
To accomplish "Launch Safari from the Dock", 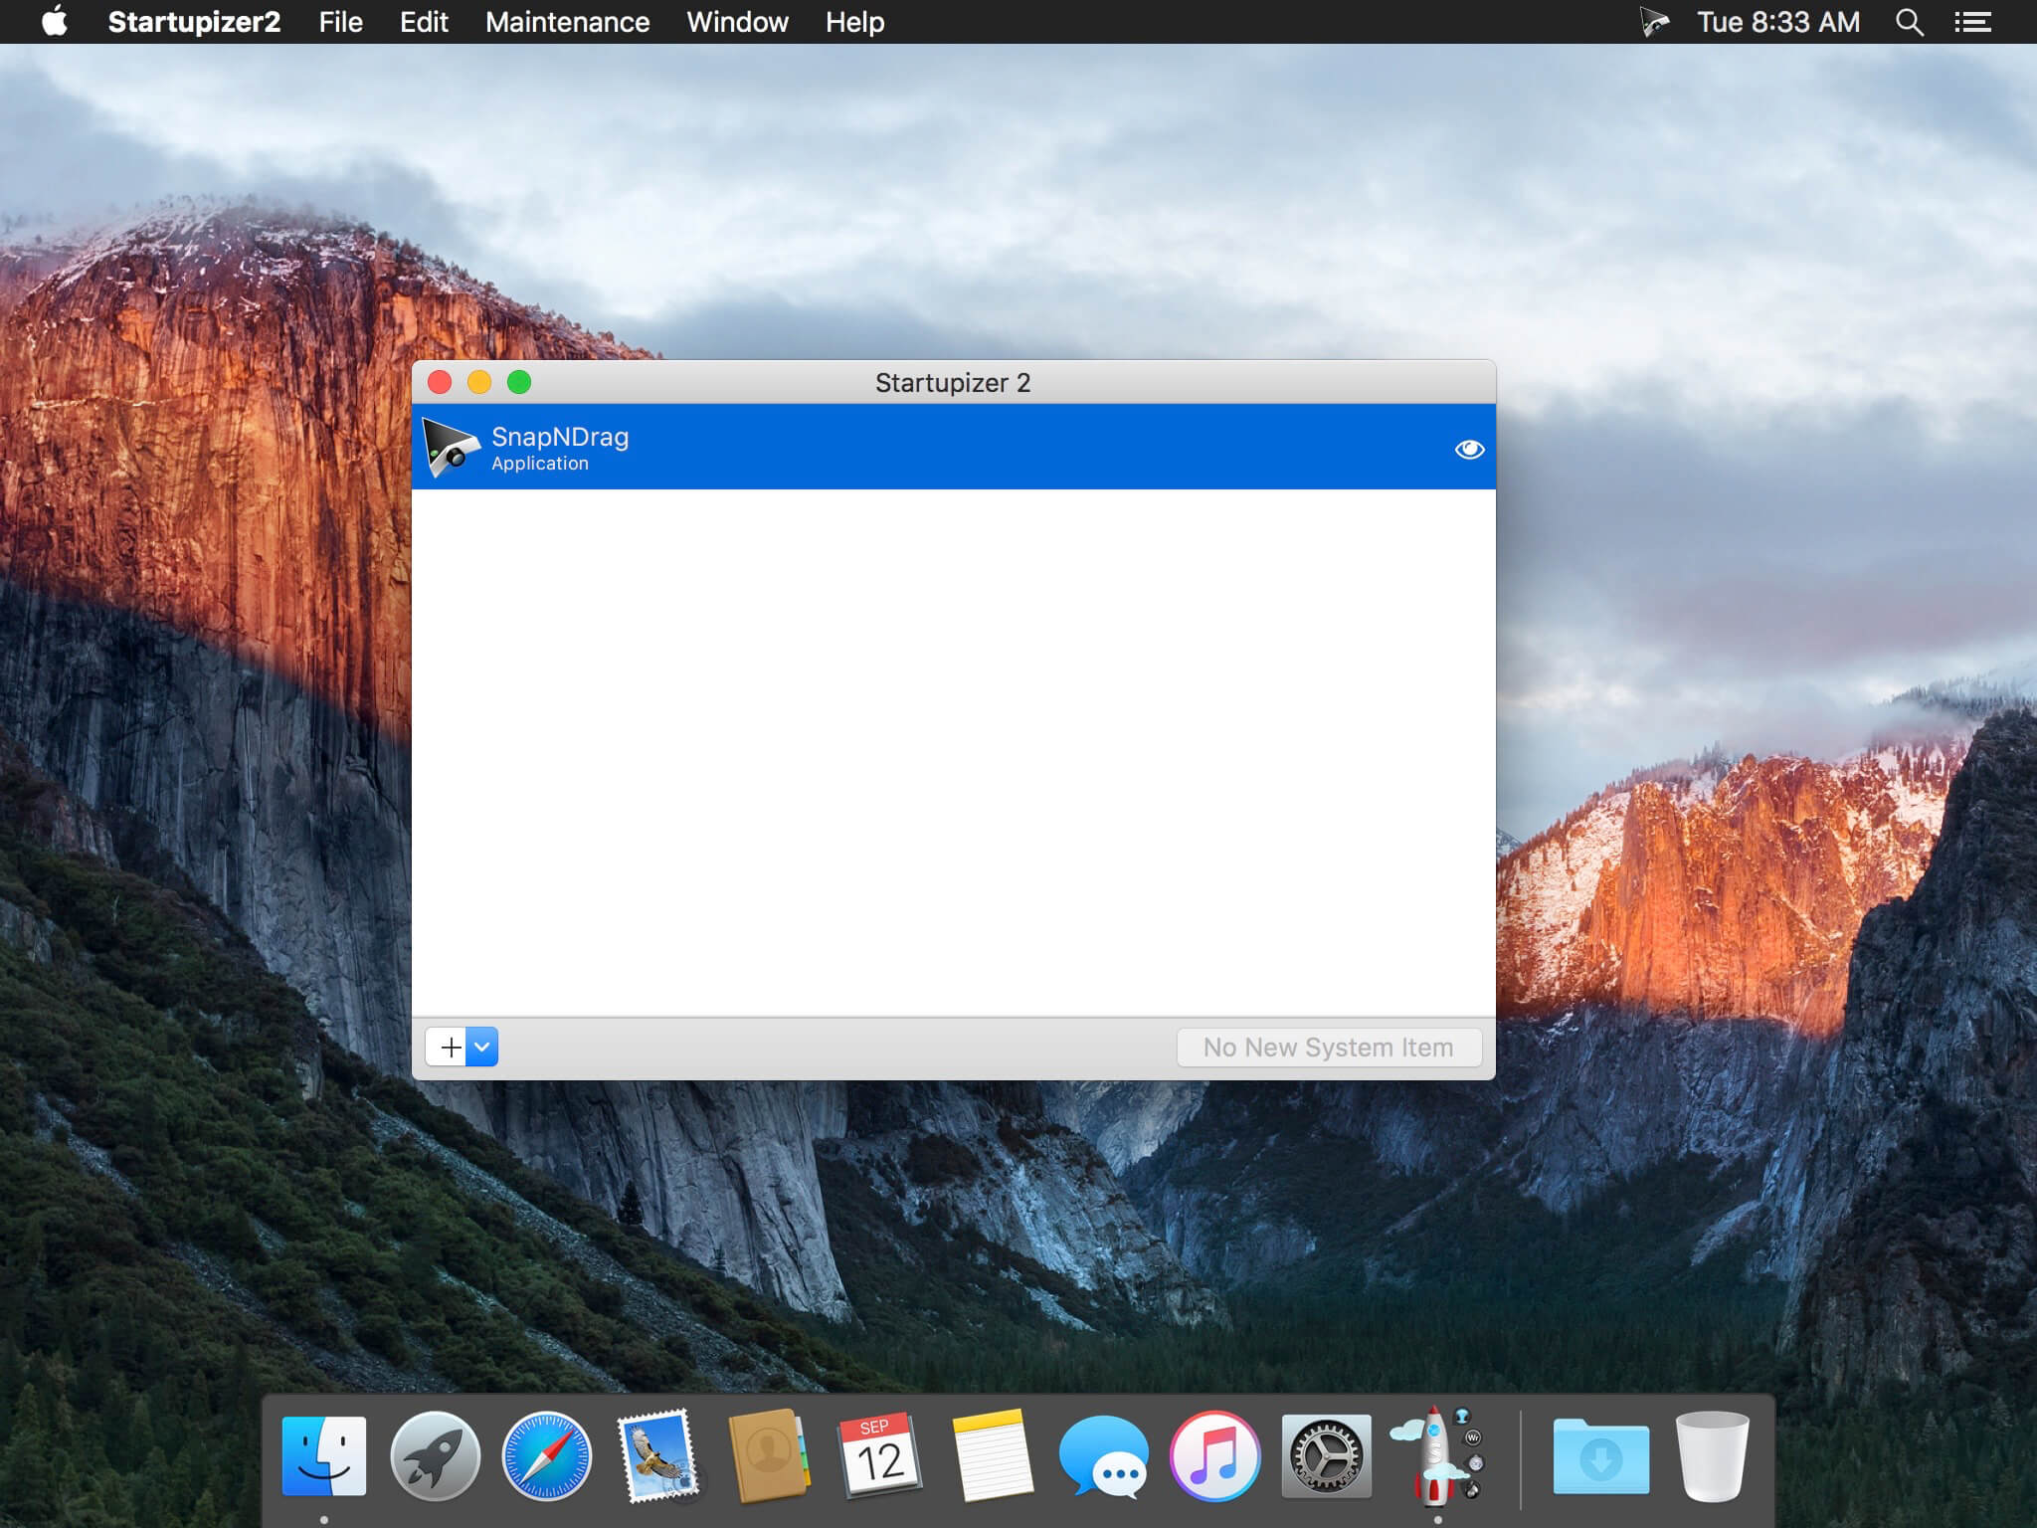I will 546,1456.
